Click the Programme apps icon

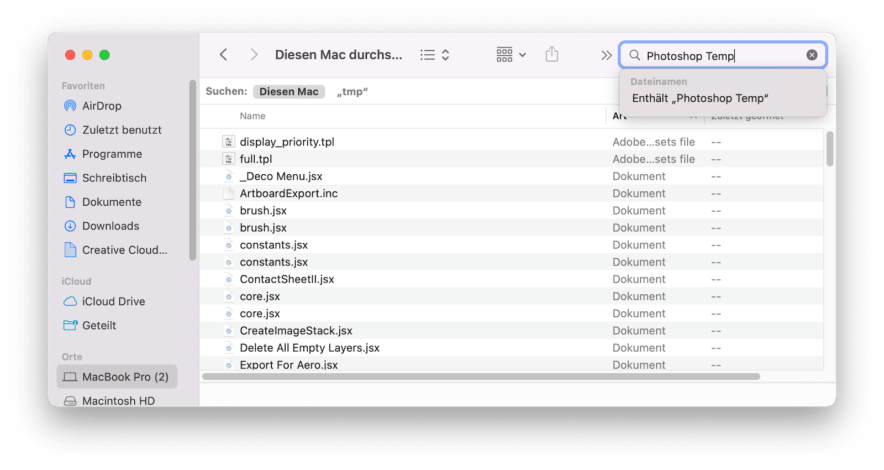coord(70,154)
